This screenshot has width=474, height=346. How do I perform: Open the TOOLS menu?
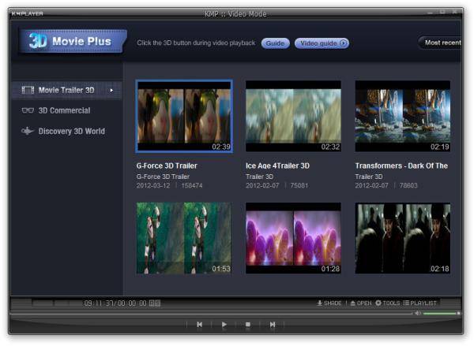pyautogui.click(x=388, y=303)
